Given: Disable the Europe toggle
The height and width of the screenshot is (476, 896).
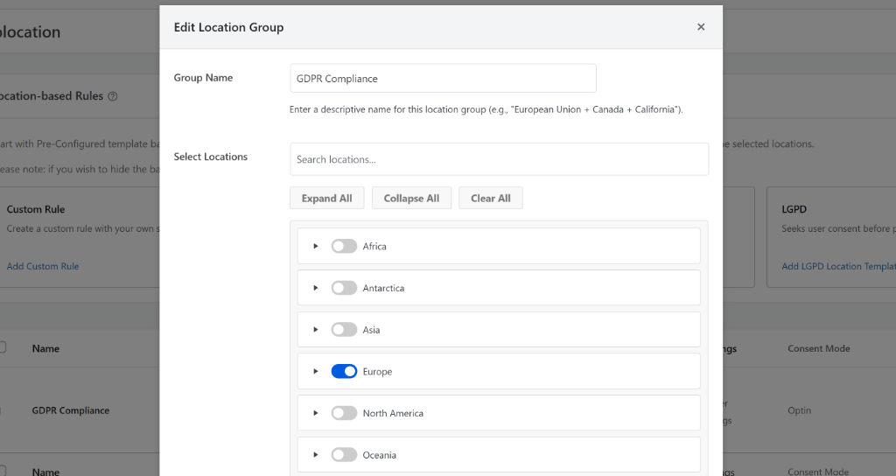Looking at the screenshot, I should pyautogui.click(x=344, y=372).
